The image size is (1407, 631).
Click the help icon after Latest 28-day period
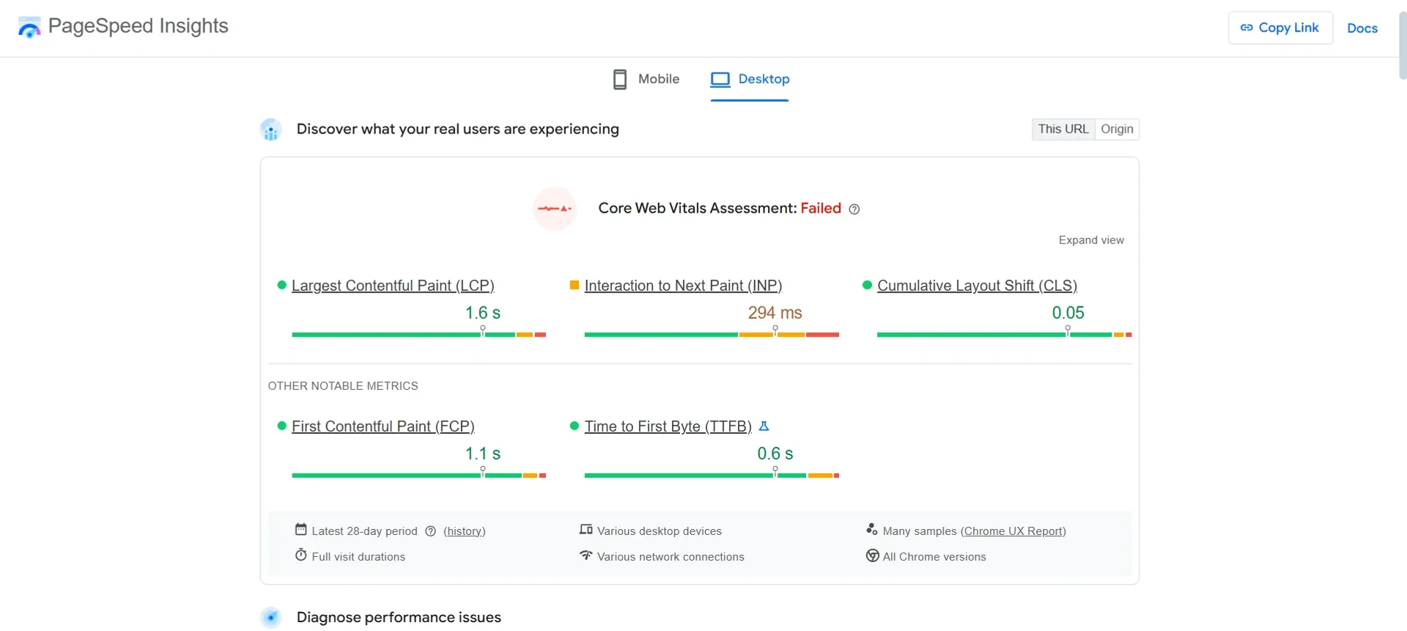coord(431,531)
